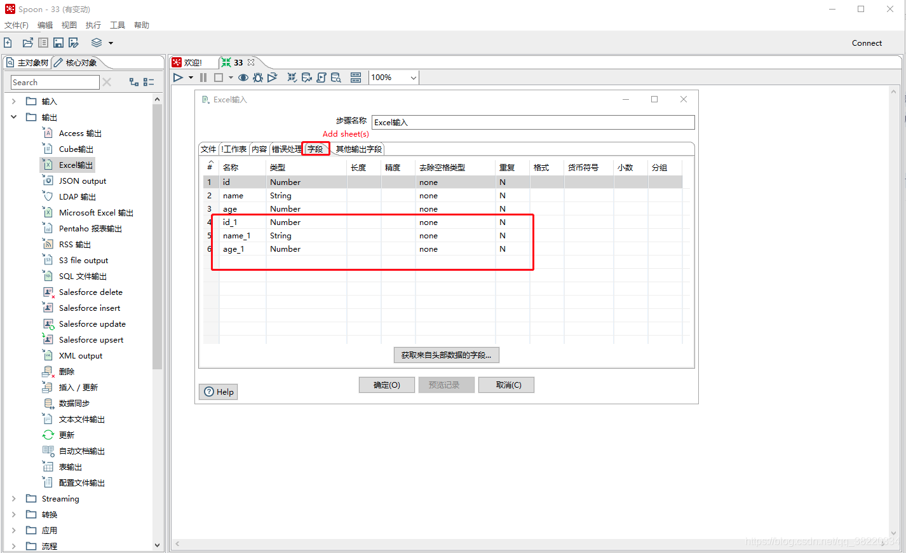The image size is (906, 553).
Task: Switch to the !工作表 tab
Action: (x=234, y=149)
